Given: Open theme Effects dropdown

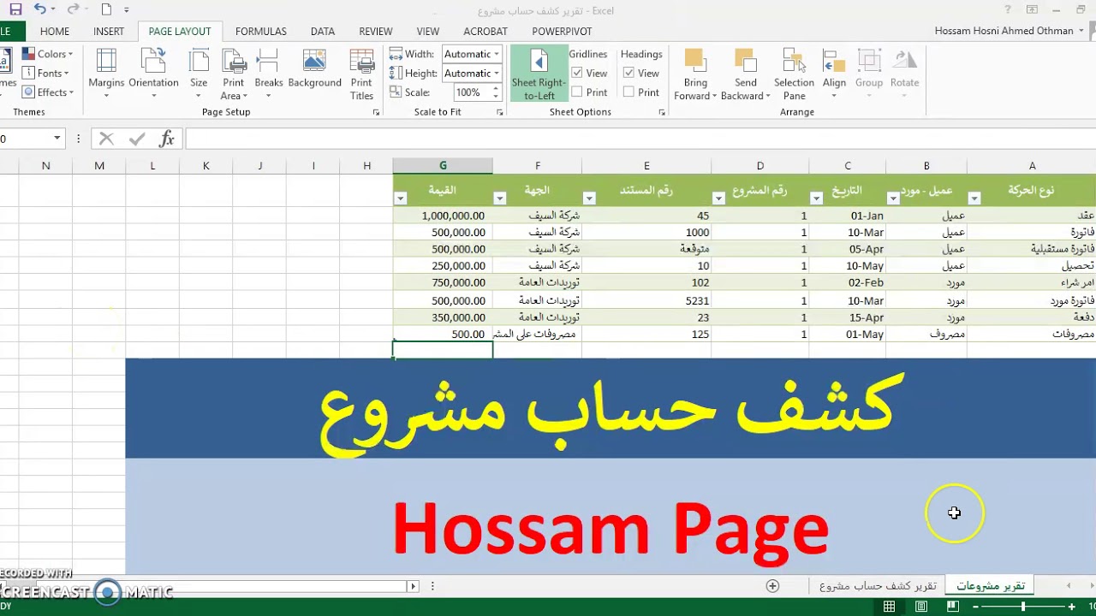Looking at the screenshot, I should [x=49, y=92].
